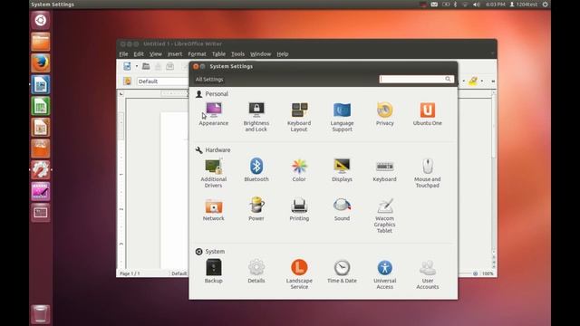The image size is (580, 326).
Task: Open the File menu in LibreOffice Writer
Action: (x=123, y=54)
